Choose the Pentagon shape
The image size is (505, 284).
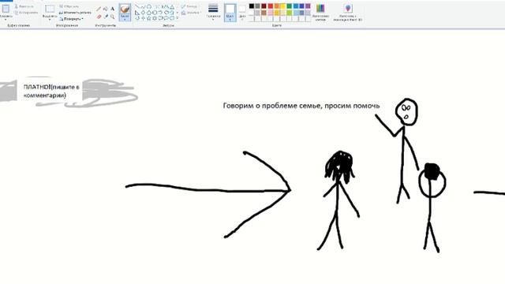149,13
